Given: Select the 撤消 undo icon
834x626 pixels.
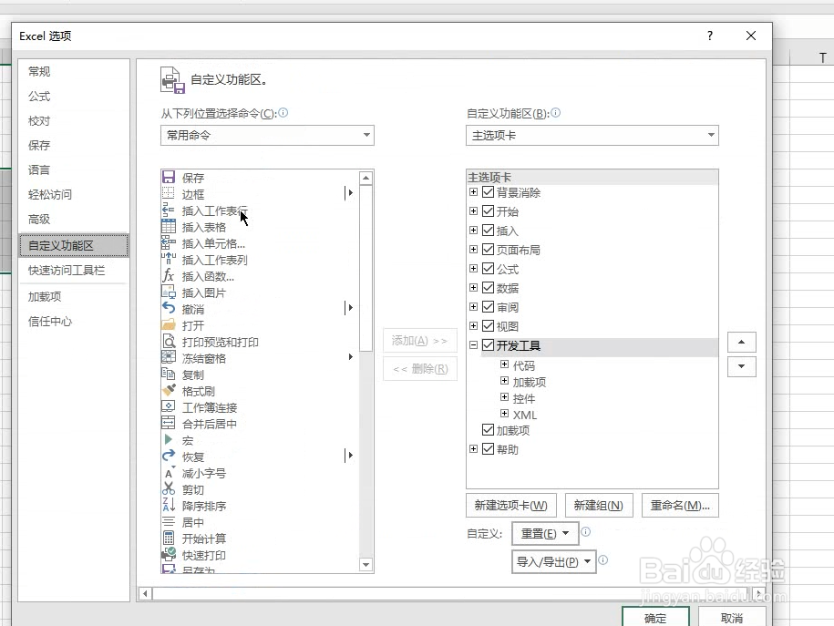Looking at the screenshot, I should click(x=169, y=309).
